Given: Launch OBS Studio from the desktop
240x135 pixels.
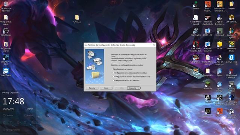Looking at the screenshot, I should point(6,32).
